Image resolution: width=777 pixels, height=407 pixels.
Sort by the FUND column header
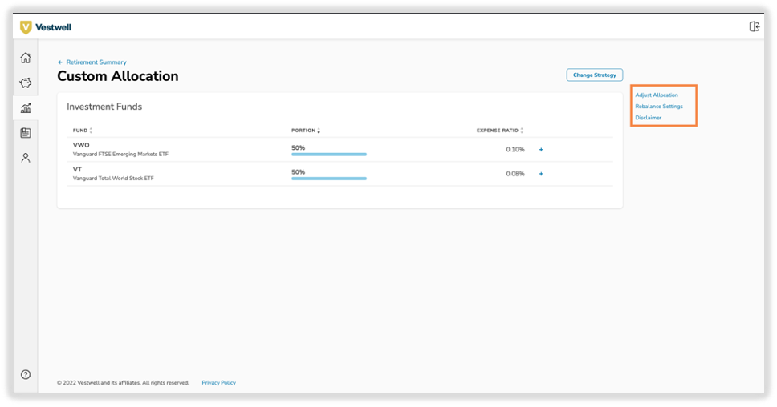pyautogui.click(x=82, y=131)
